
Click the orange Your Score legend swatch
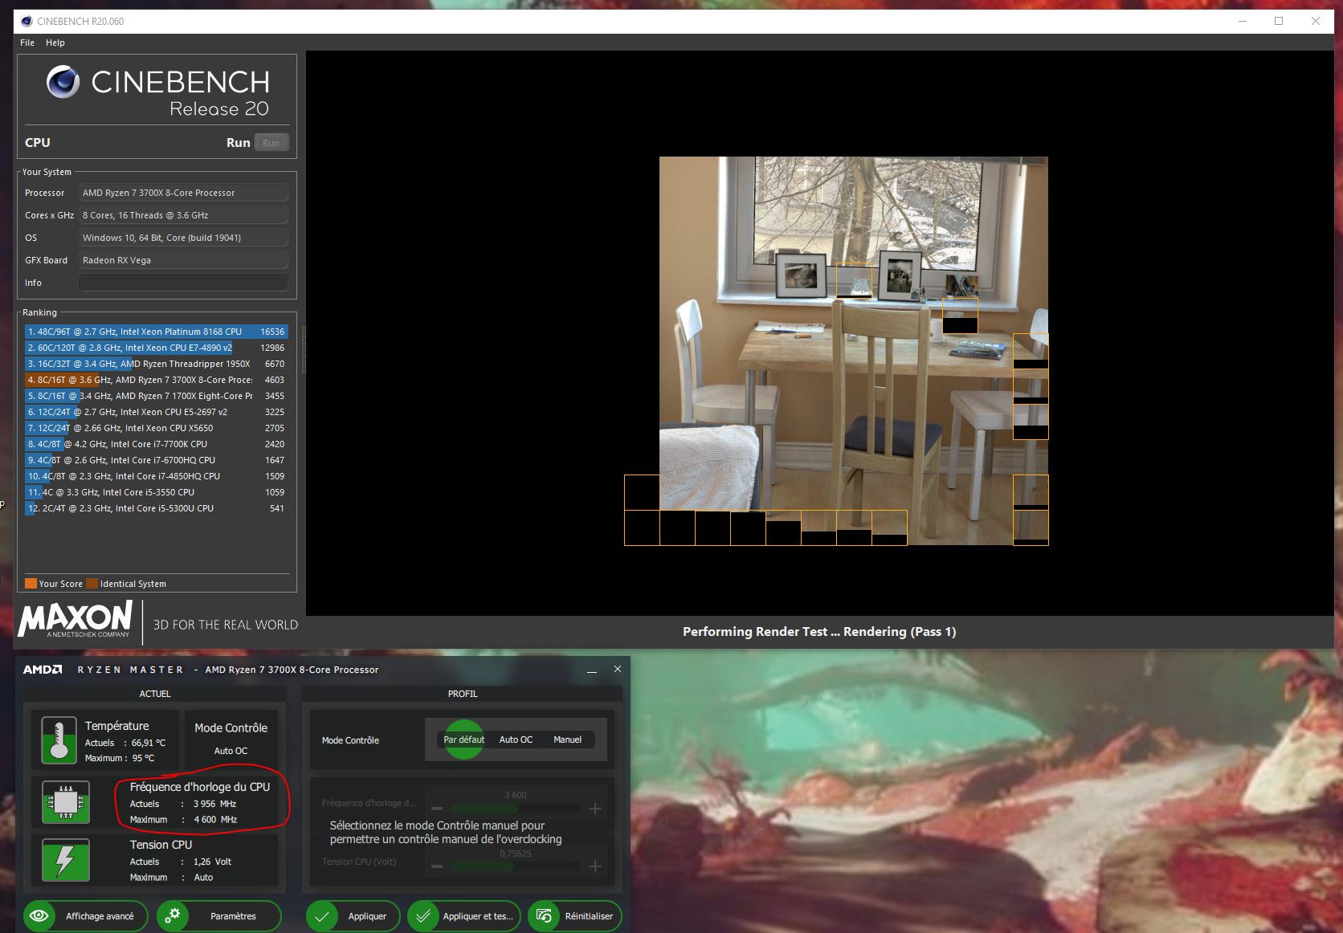pyautogui.click(x=31, y=584)
